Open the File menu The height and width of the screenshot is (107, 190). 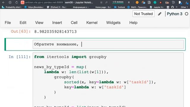(x=8, y=23)
